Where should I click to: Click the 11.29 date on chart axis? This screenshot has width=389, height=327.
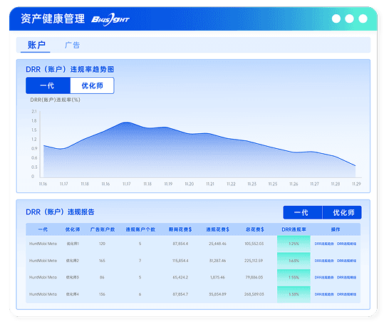click(356, 184)
